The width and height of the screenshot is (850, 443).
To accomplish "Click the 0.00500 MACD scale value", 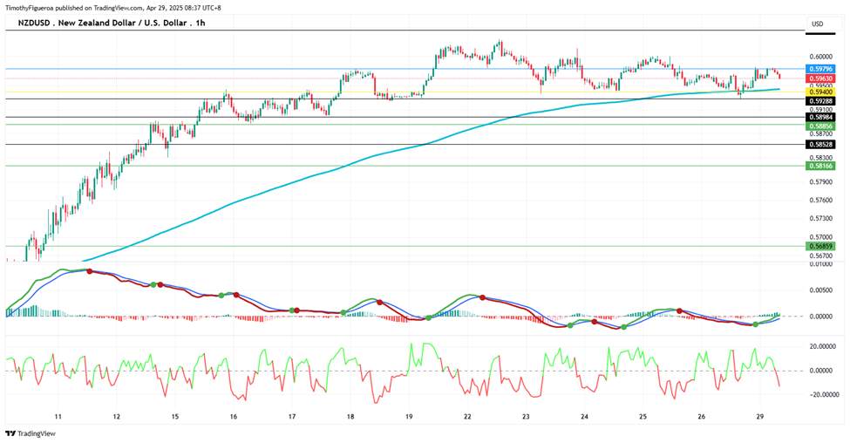I will pyautogui.click(x=820, y=290).
